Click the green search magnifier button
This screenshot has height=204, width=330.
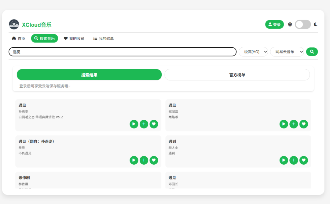(312, 52)
